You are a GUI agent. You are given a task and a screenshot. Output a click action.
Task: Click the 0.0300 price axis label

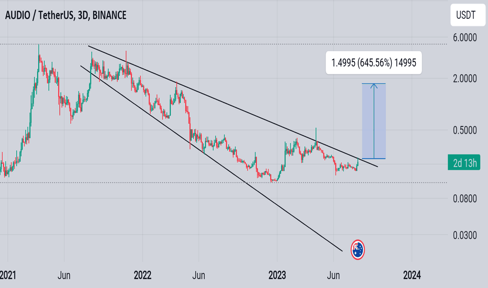tap(464, 236)
